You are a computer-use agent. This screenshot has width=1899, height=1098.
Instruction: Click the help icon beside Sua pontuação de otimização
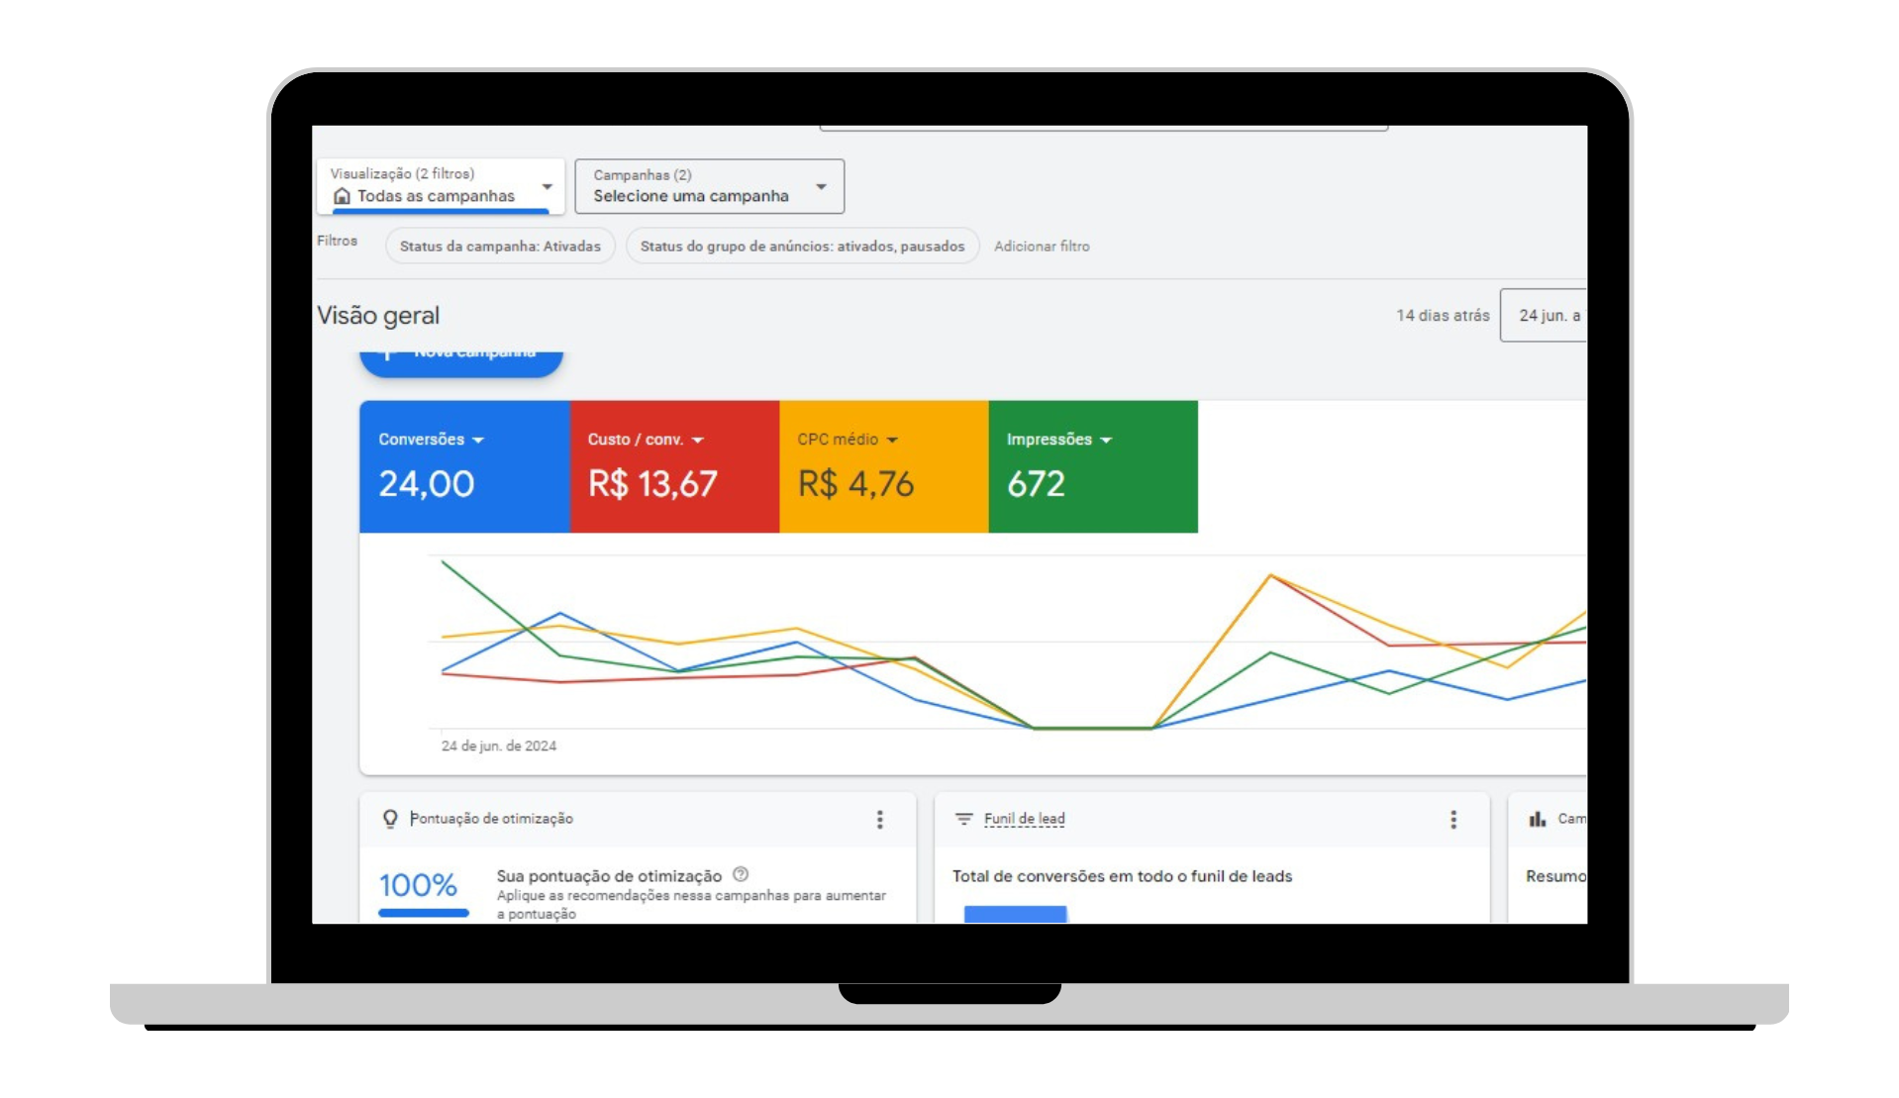(x=741, y=874)
